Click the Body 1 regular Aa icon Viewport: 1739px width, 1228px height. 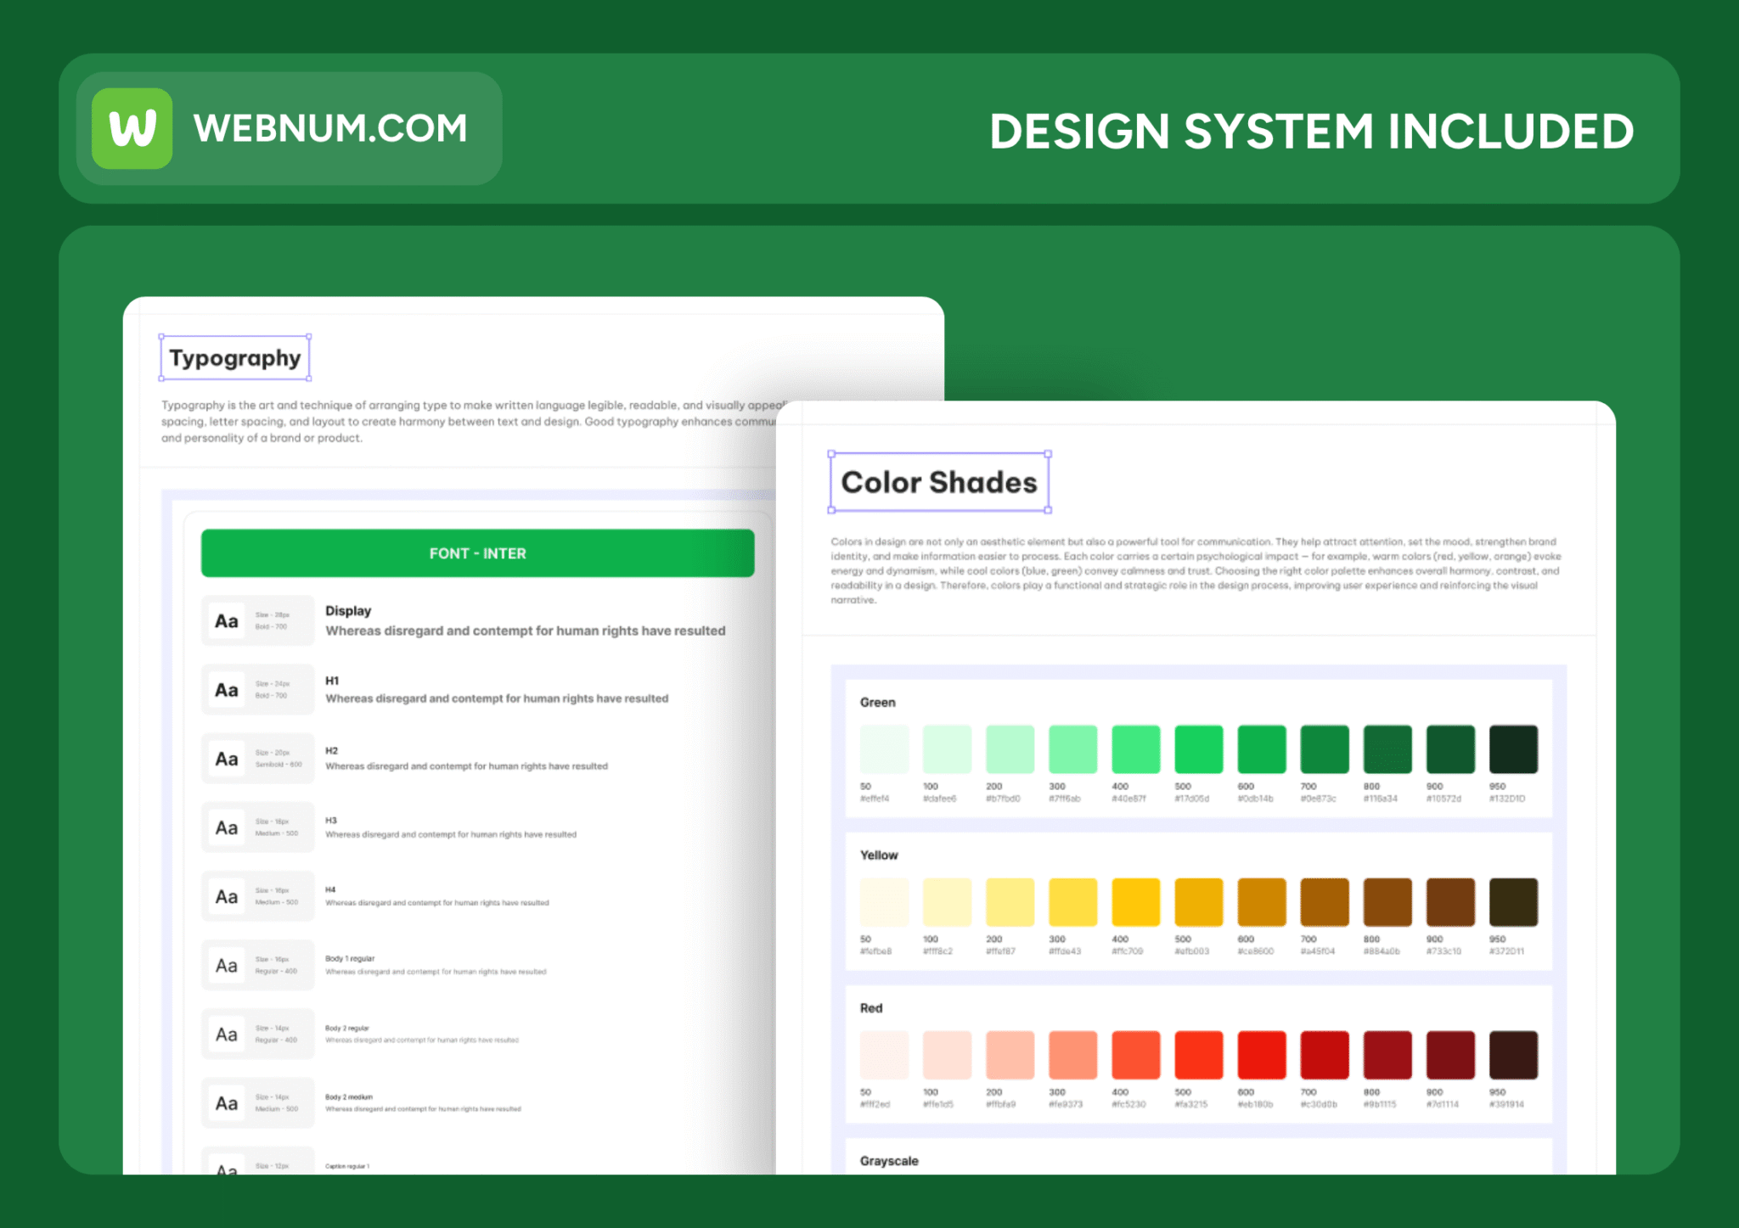click(226, 965)
